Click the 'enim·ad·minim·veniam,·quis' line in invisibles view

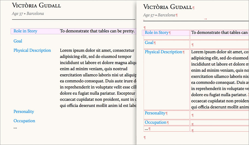tap(220, 70)
